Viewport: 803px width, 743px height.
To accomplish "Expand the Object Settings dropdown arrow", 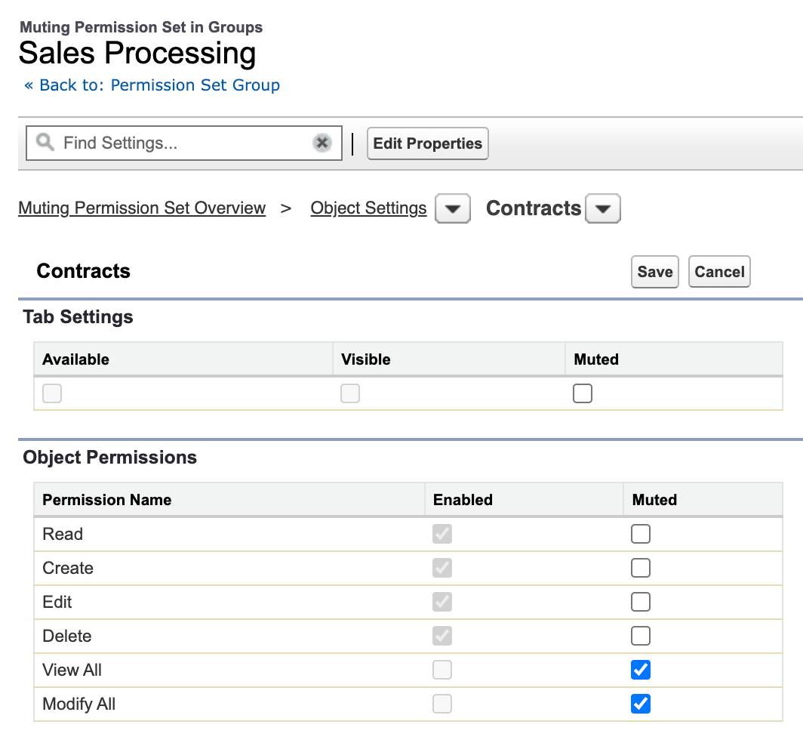I will [x=452, y=208].
